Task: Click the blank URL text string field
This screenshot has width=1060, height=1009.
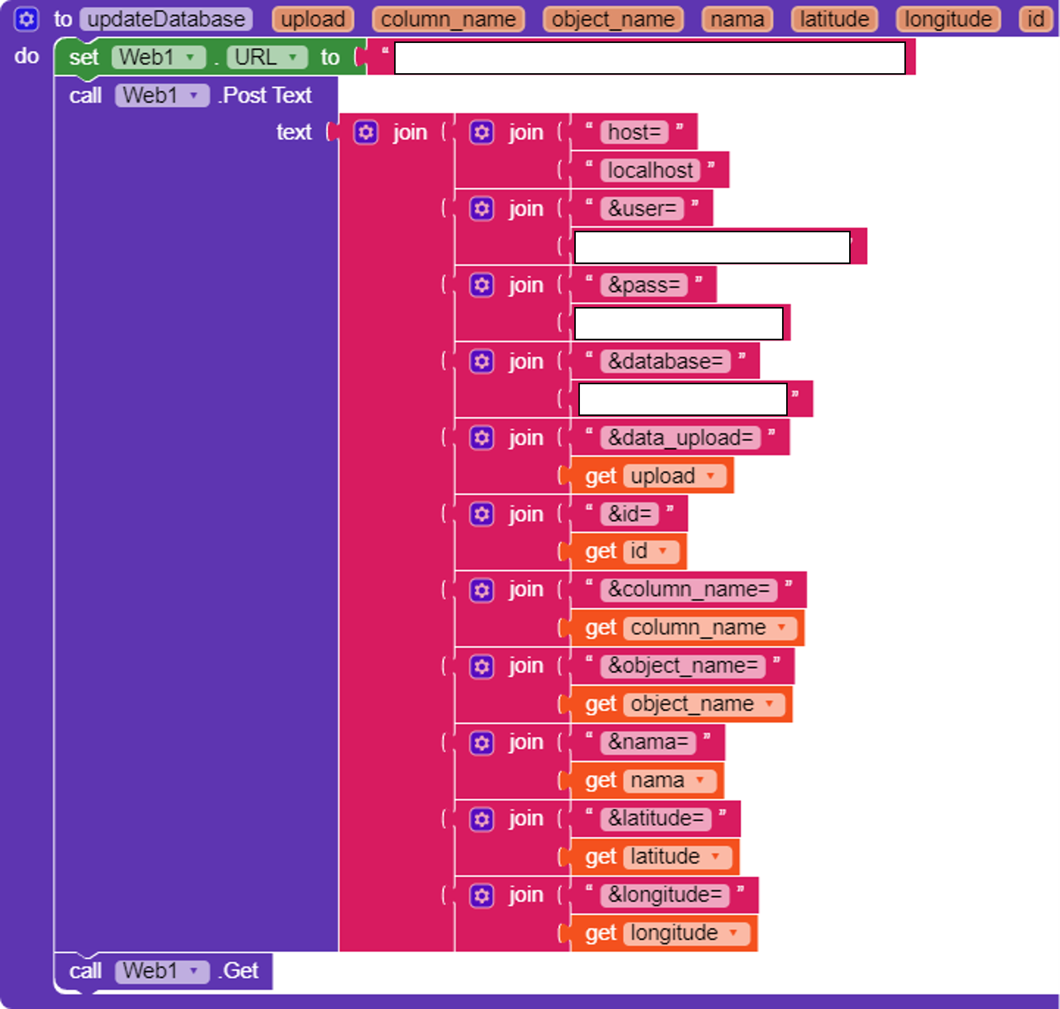Action: point(650,58)
